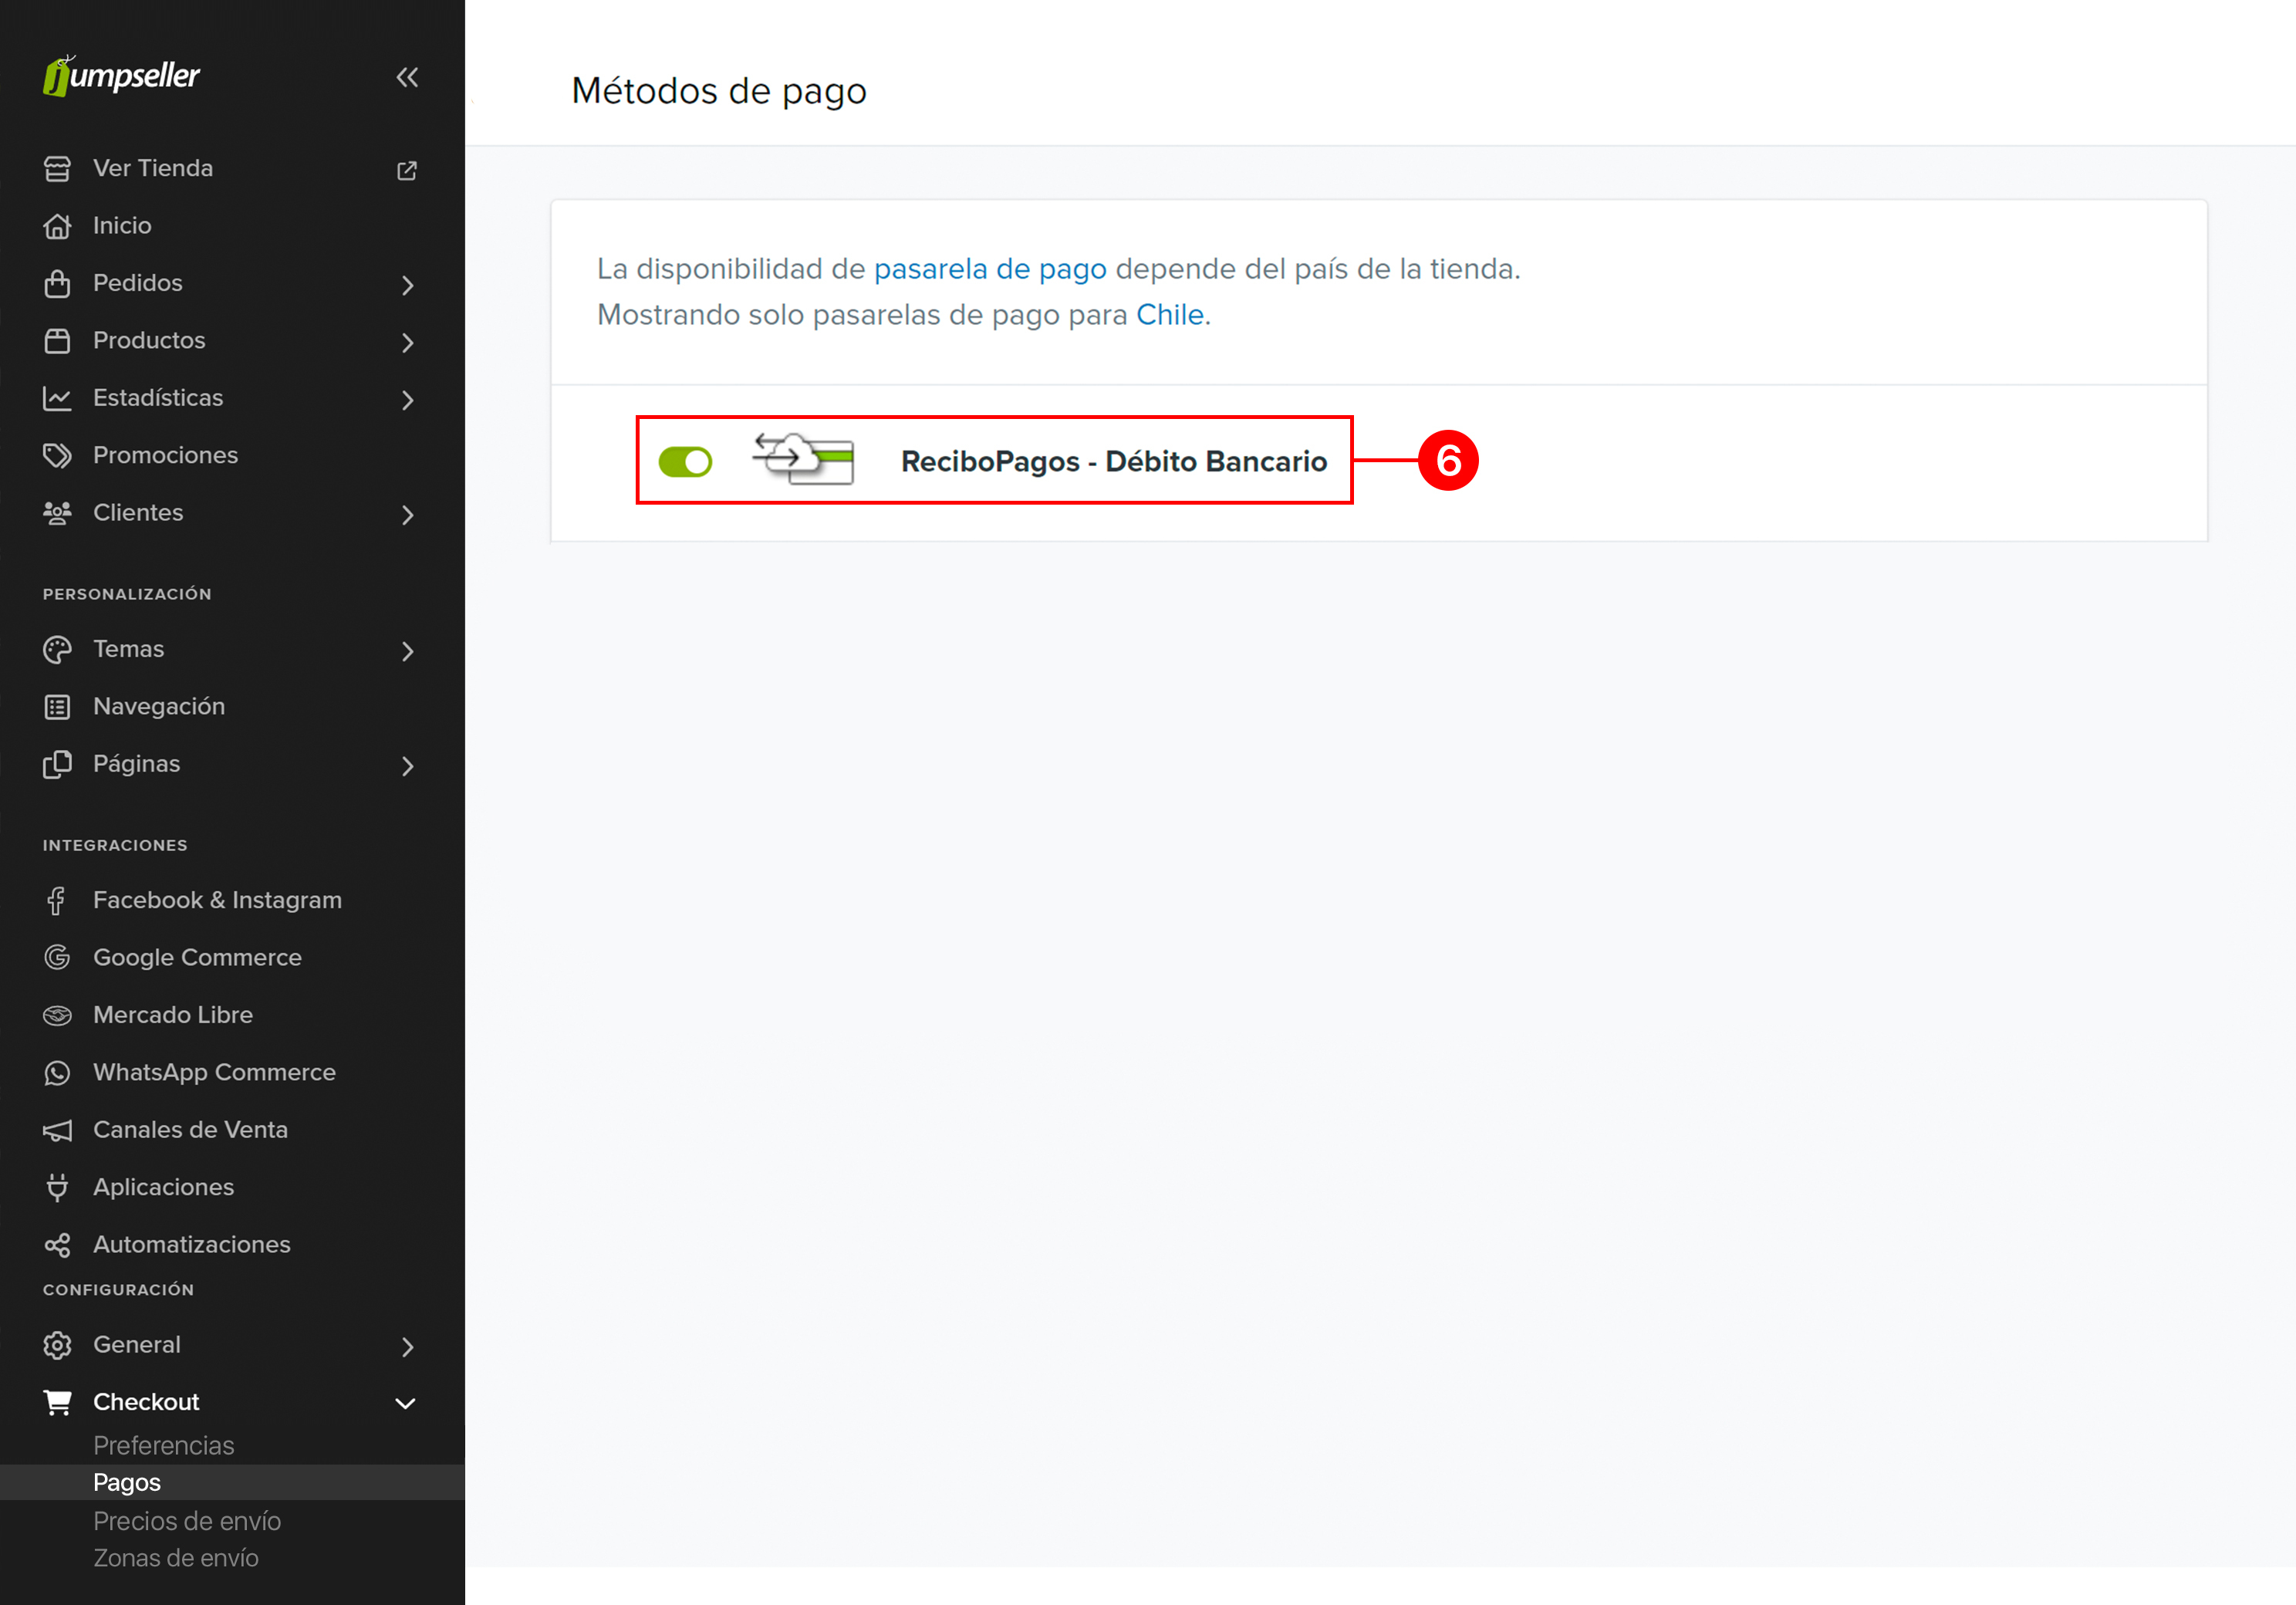Click the people icon for Clientes
Screen dimensions: 2296x1605
pos(57,513)
